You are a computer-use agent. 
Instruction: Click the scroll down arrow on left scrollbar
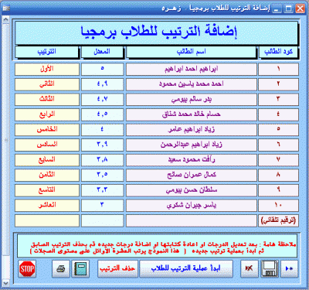pyautogui.click(x=5, y=283)
